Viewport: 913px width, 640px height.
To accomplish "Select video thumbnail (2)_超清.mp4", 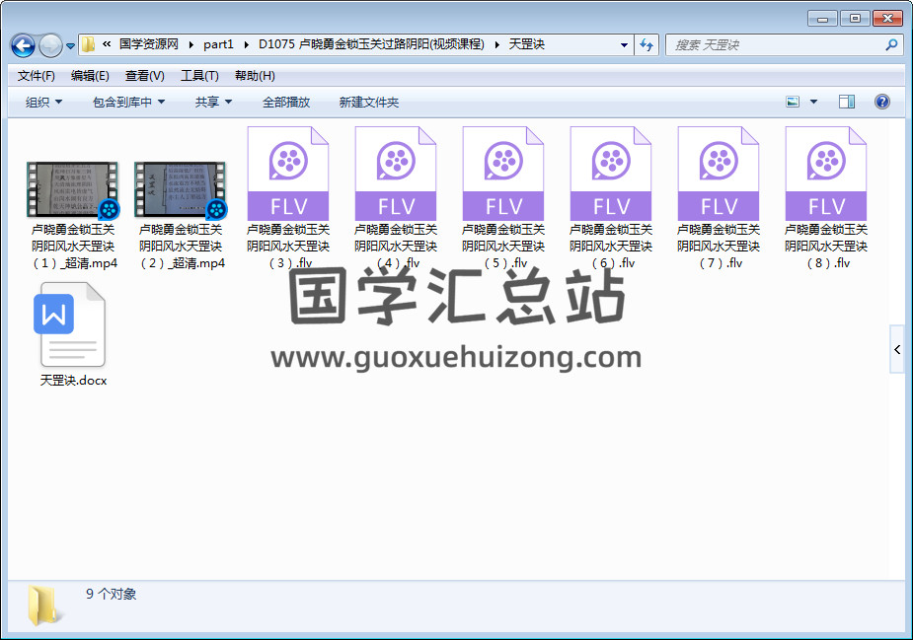I will click(x=181, y=191).
